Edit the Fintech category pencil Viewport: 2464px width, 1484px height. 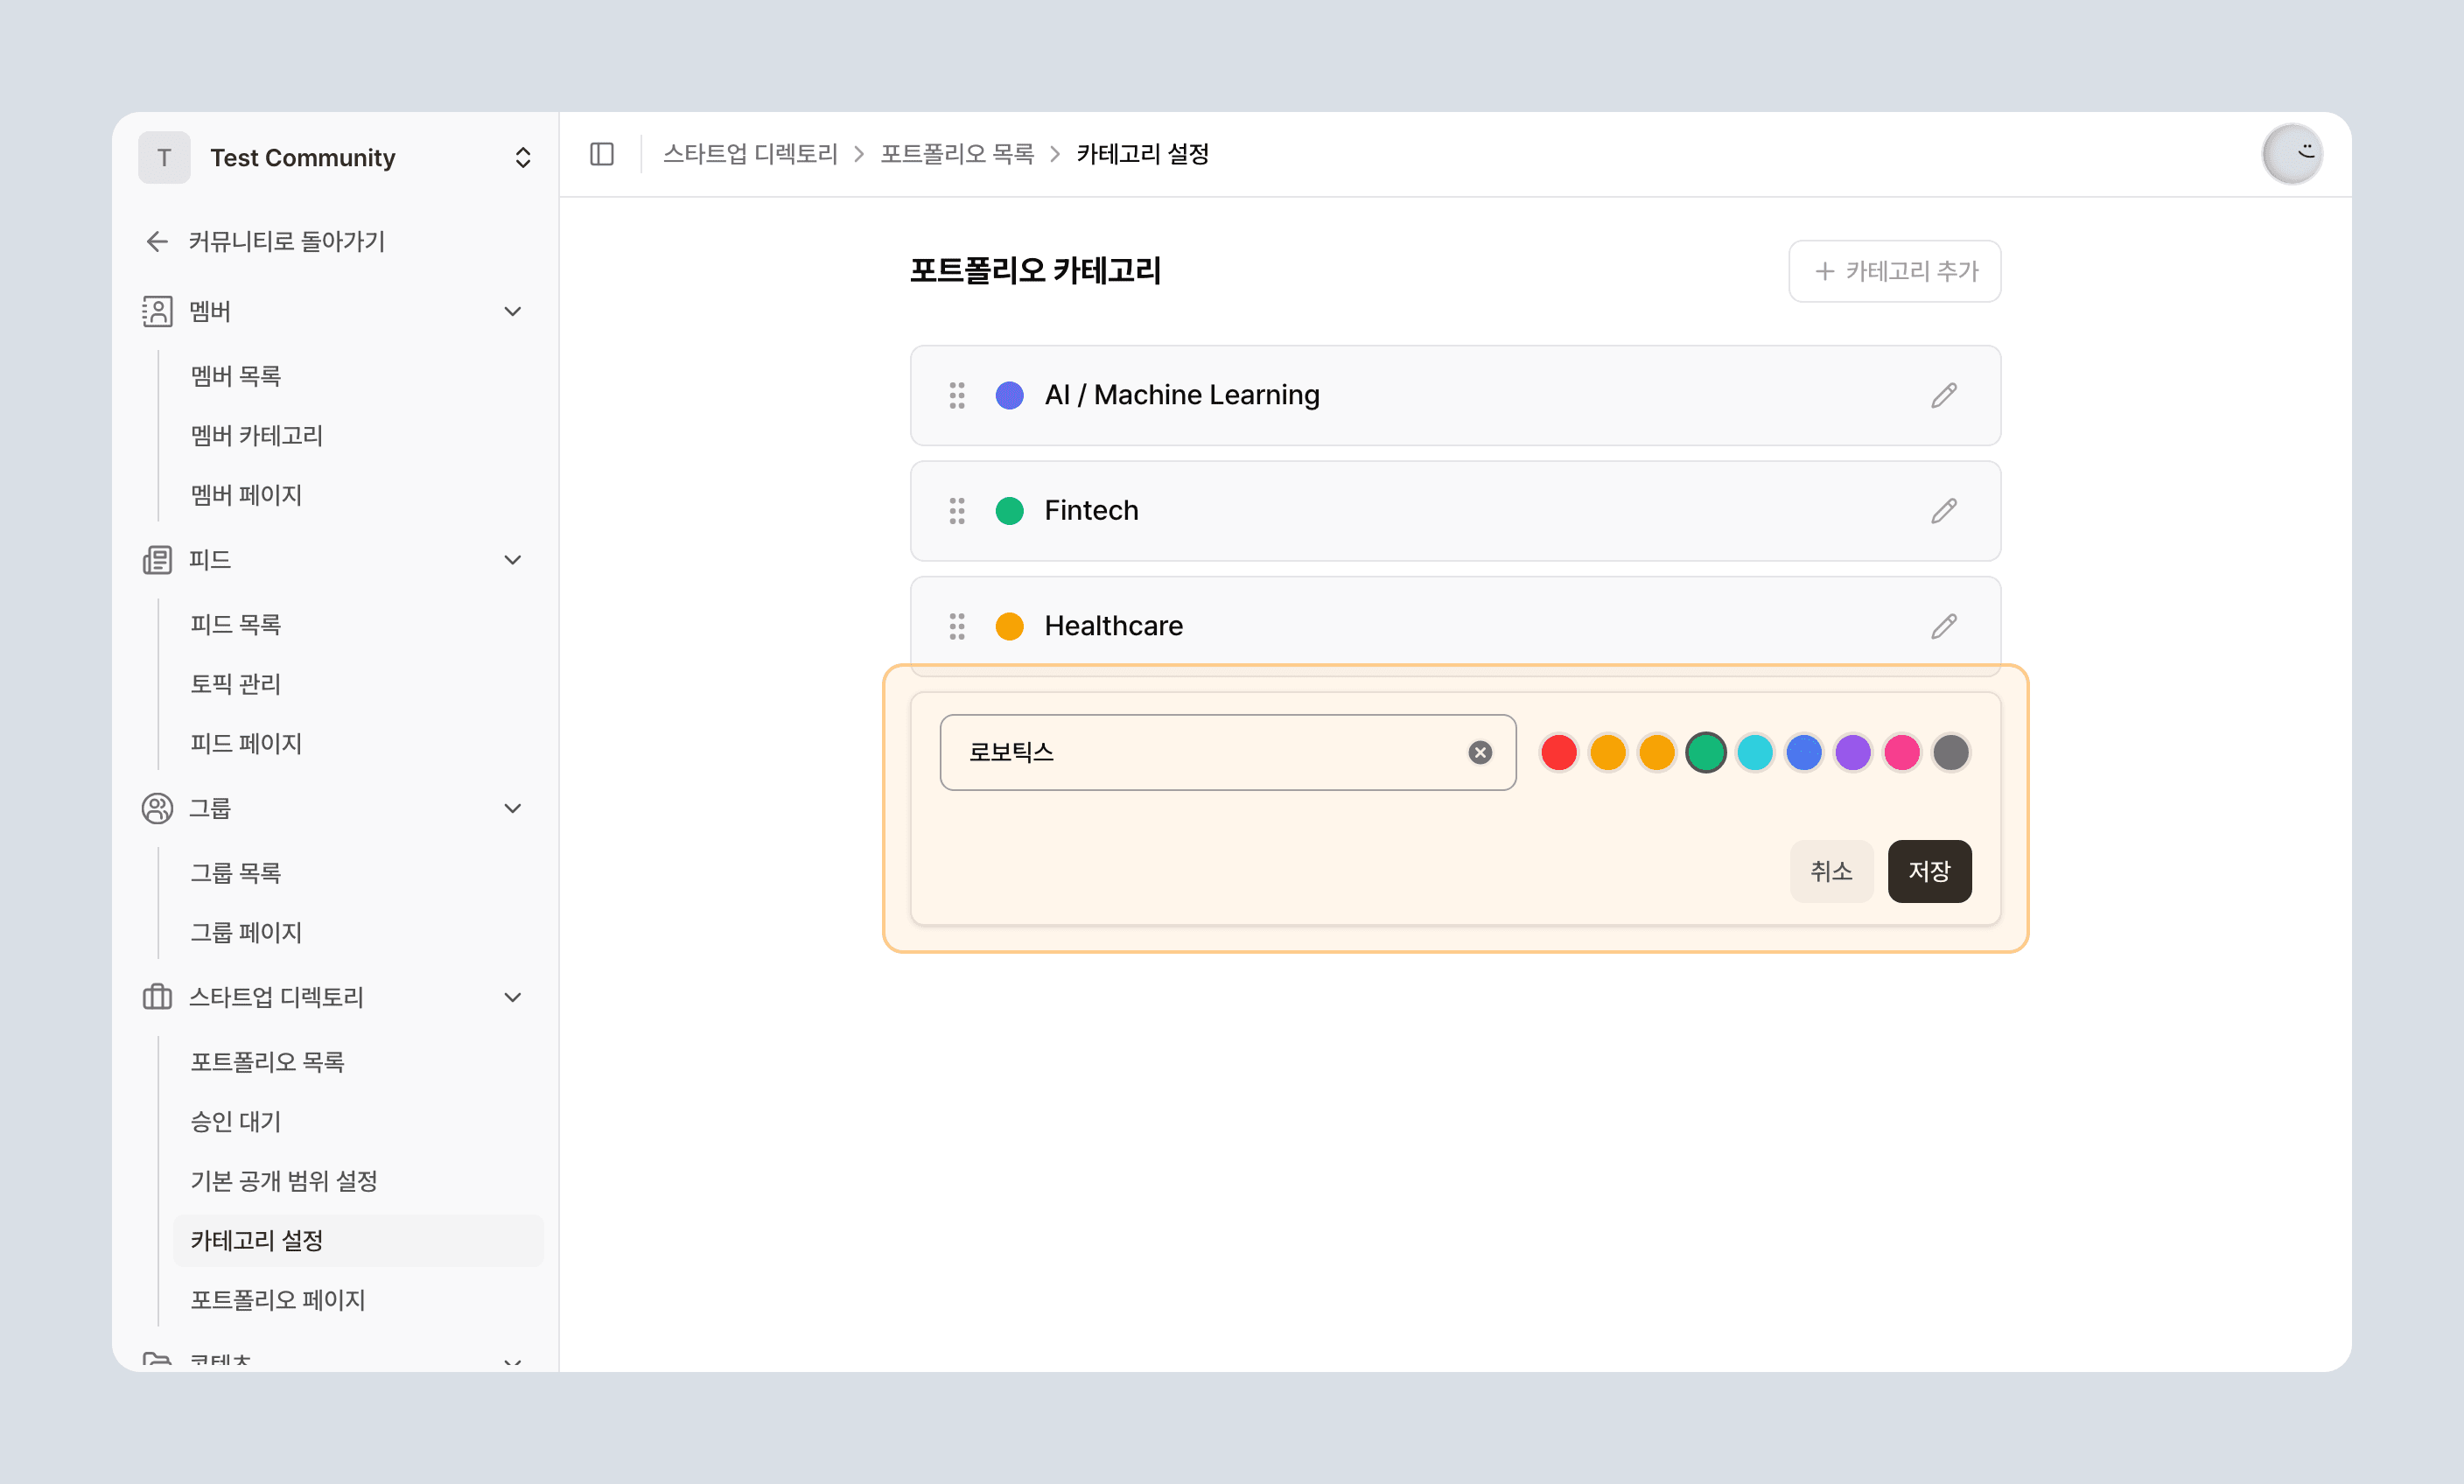tap(1943, 511)
